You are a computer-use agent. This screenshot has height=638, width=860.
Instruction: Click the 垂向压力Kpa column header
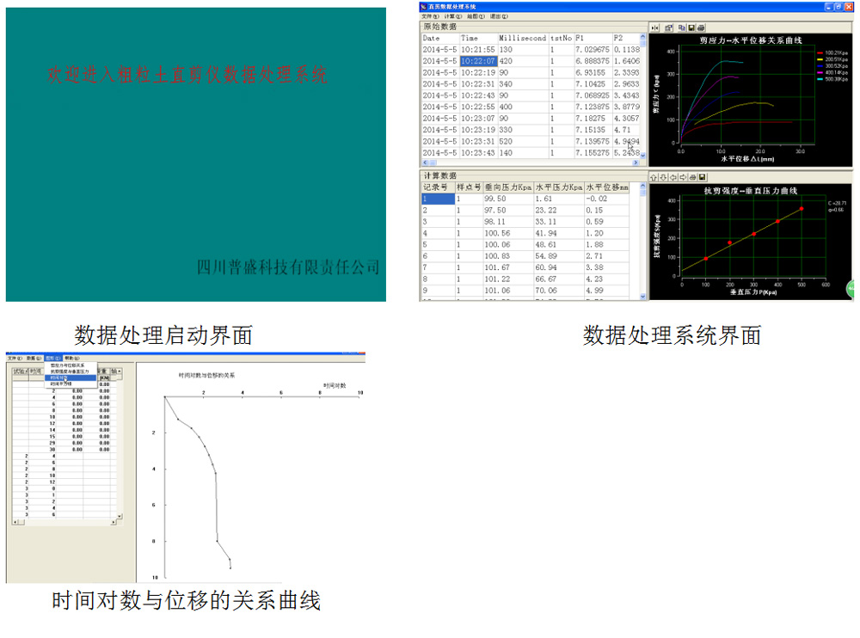[x=508, y=187]
